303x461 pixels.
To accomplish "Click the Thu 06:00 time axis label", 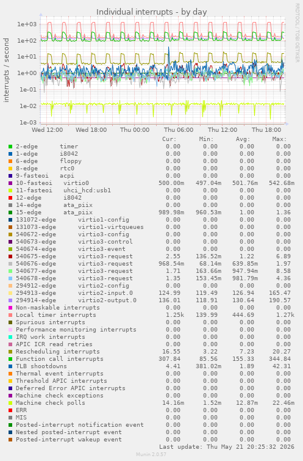I will pos(179,129).
